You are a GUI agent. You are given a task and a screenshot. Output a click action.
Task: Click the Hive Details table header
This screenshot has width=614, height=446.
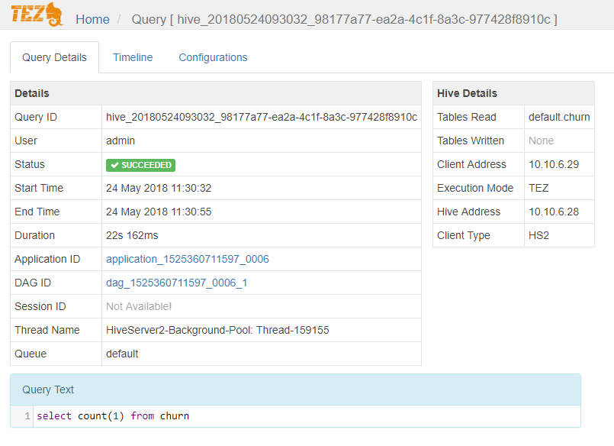pyautogui.click(x=513, y=93)
